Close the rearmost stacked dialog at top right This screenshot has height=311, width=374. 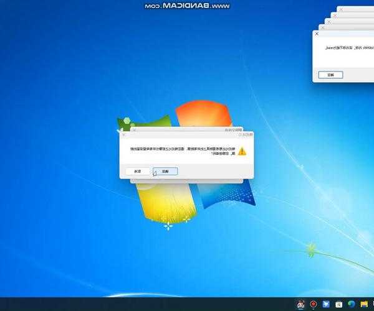(340, 9)
